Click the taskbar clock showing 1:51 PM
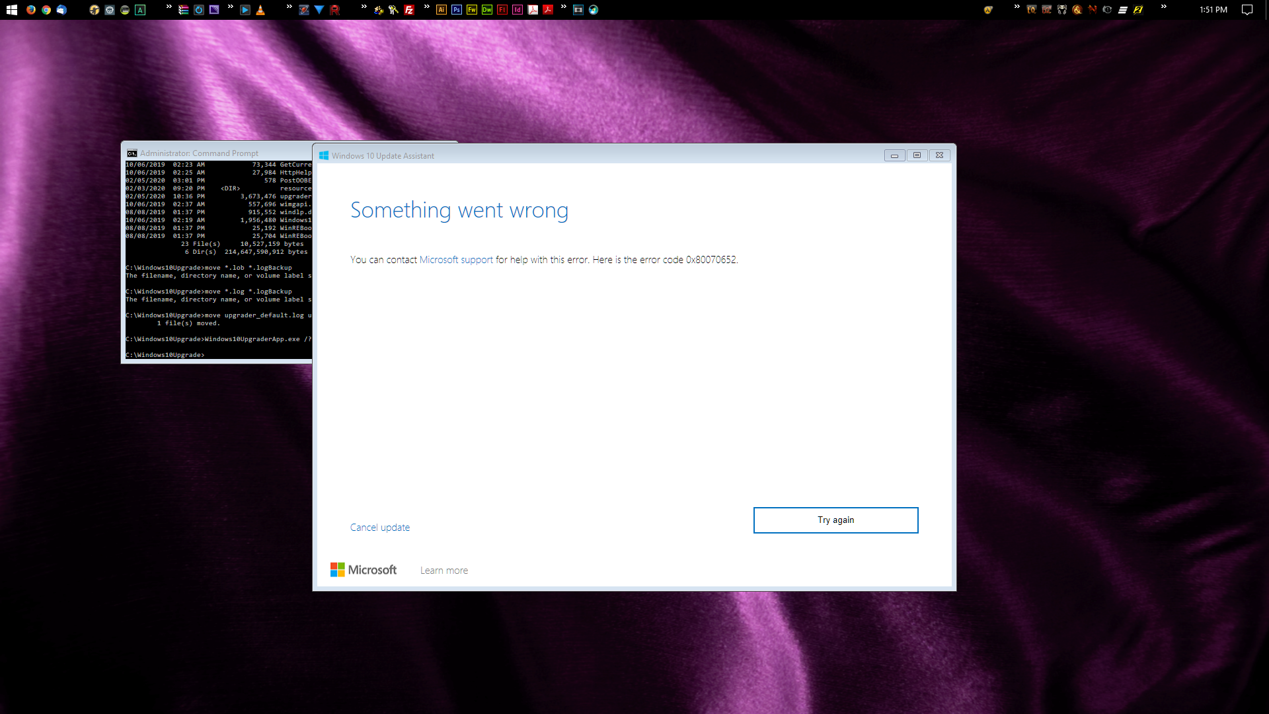 point(1213,10)
